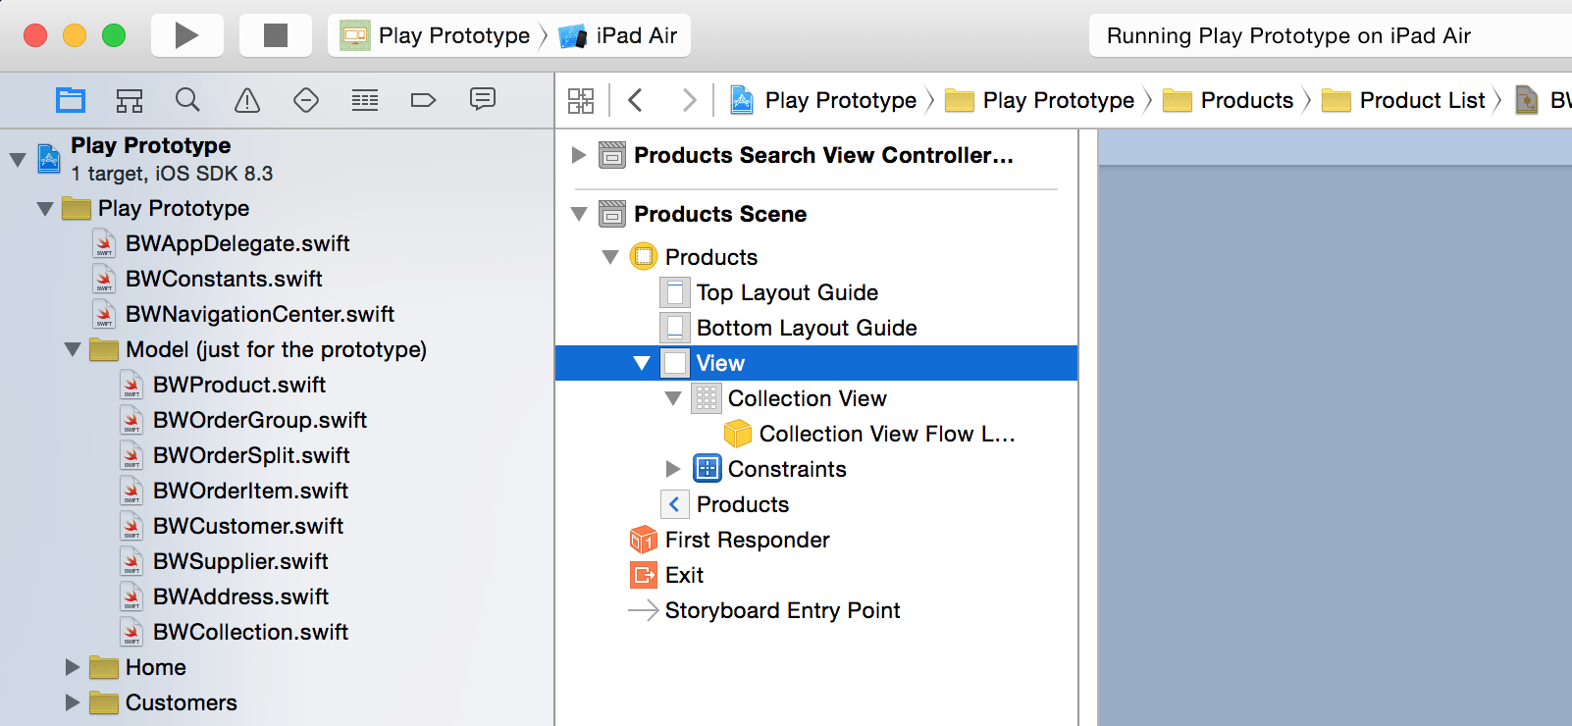Screen dimensions: 1572x726
Task: Open the Test navigator
Action: pos(306,100)
